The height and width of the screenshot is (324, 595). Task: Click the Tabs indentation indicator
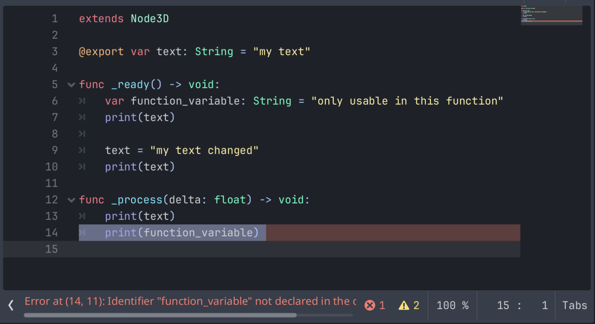coord(574,305)
